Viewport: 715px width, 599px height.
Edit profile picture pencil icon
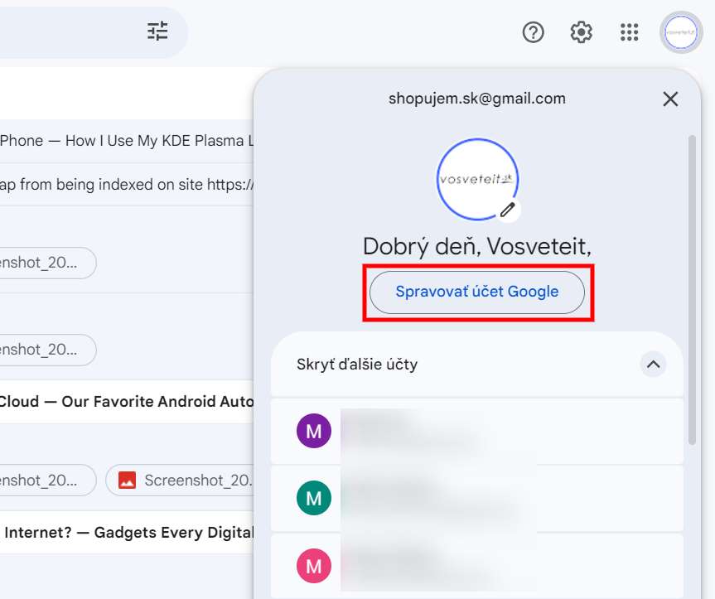click(x=508, y=210)
